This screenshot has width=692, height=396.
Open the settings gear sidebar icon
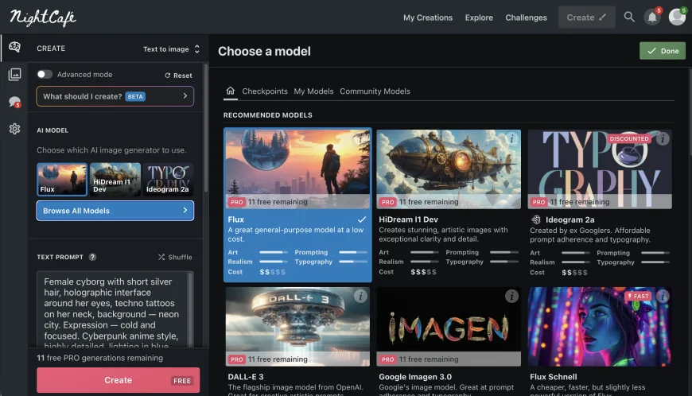coord(14,129)
